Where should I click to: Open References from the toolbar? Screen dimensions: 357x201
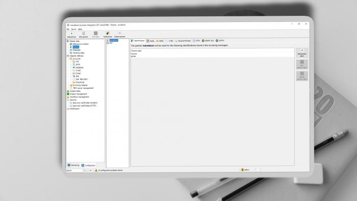(108, 33)
